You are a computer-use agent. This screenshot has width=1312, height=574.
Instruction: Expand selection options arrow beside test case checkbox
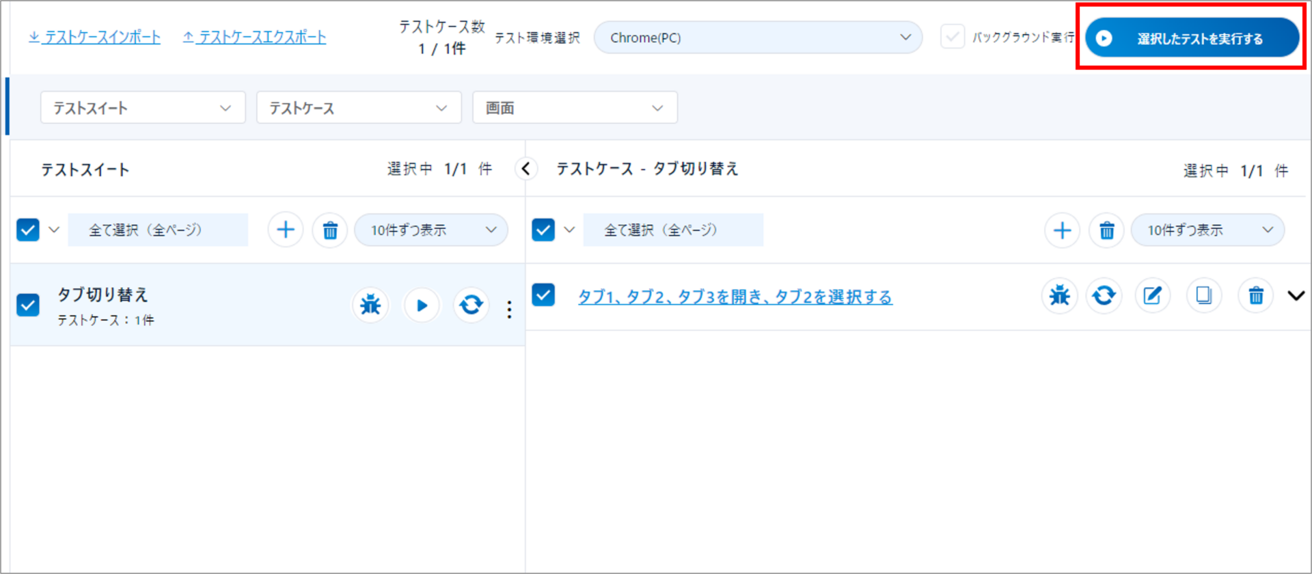click(569, 230)
